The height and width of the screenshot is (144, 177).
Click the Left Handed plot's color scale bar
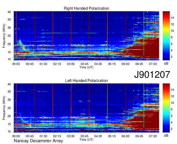pyautogui.click(x=166, y=108)
